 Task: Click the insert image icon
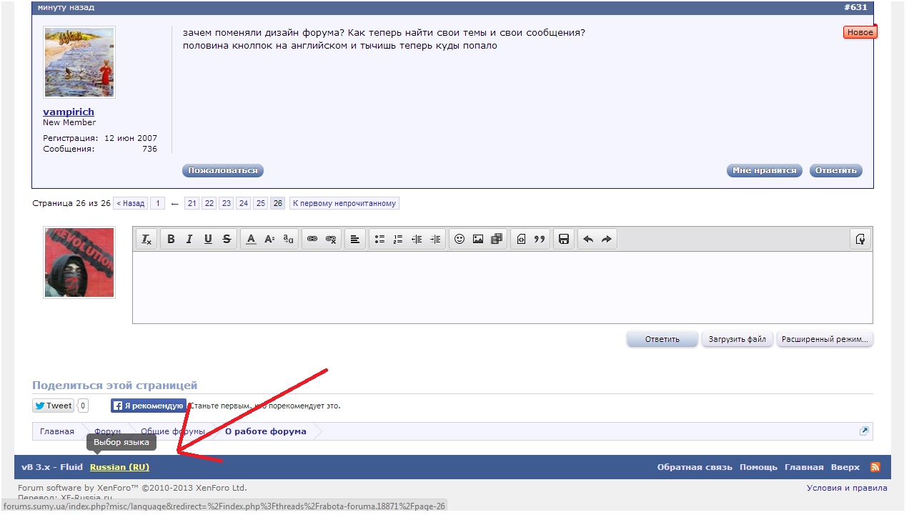pyautogui.click(x=478, y=240)
